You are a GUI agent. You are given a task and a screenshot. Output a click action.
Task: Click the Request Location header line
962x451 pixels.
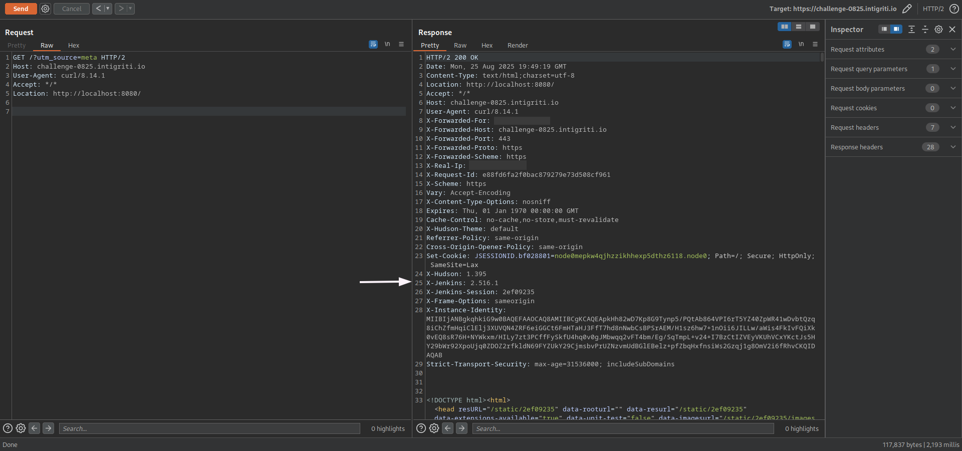(x=77, y=94)
